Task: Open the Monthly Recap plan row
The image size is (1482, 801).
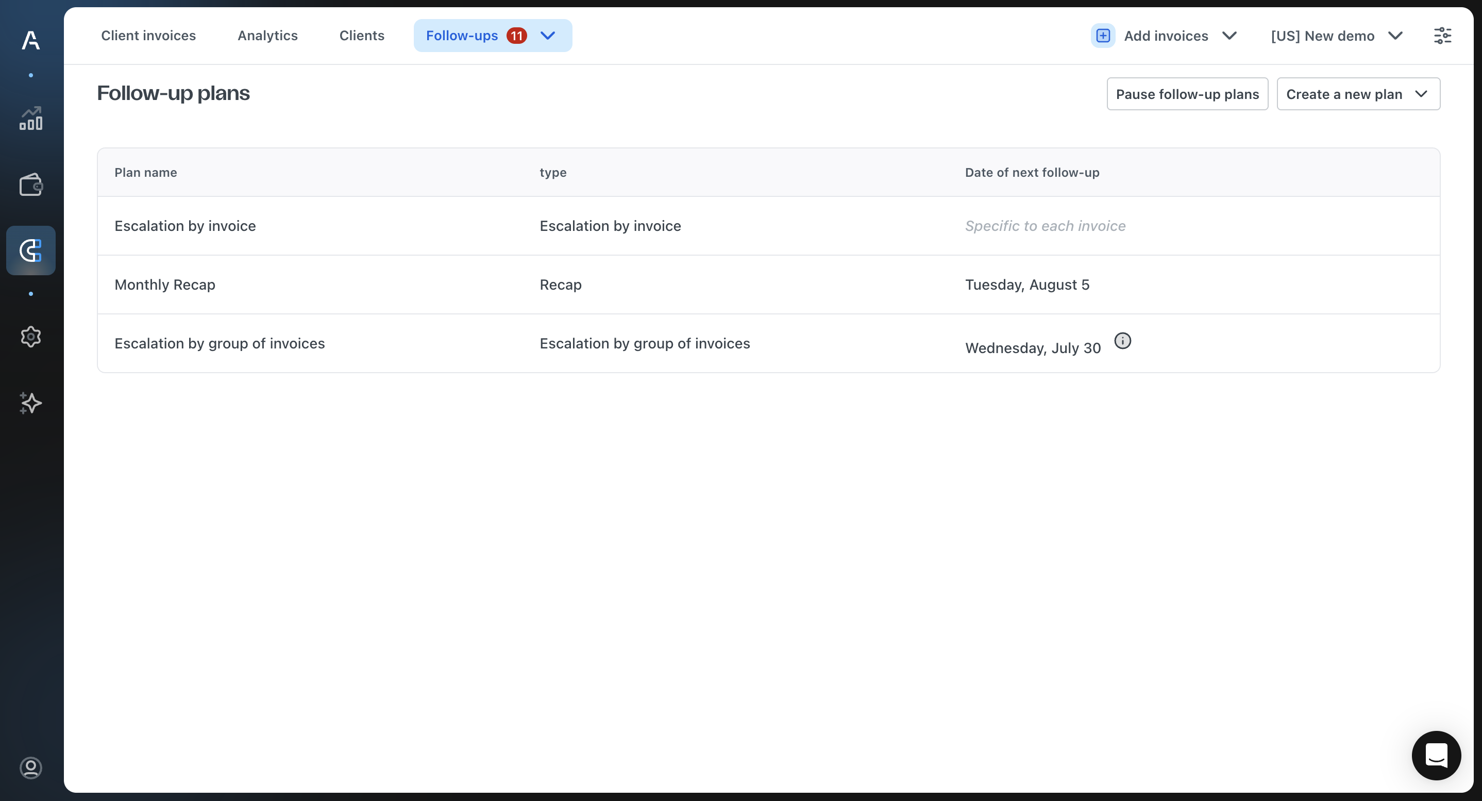Action: [x=165, y=285]
